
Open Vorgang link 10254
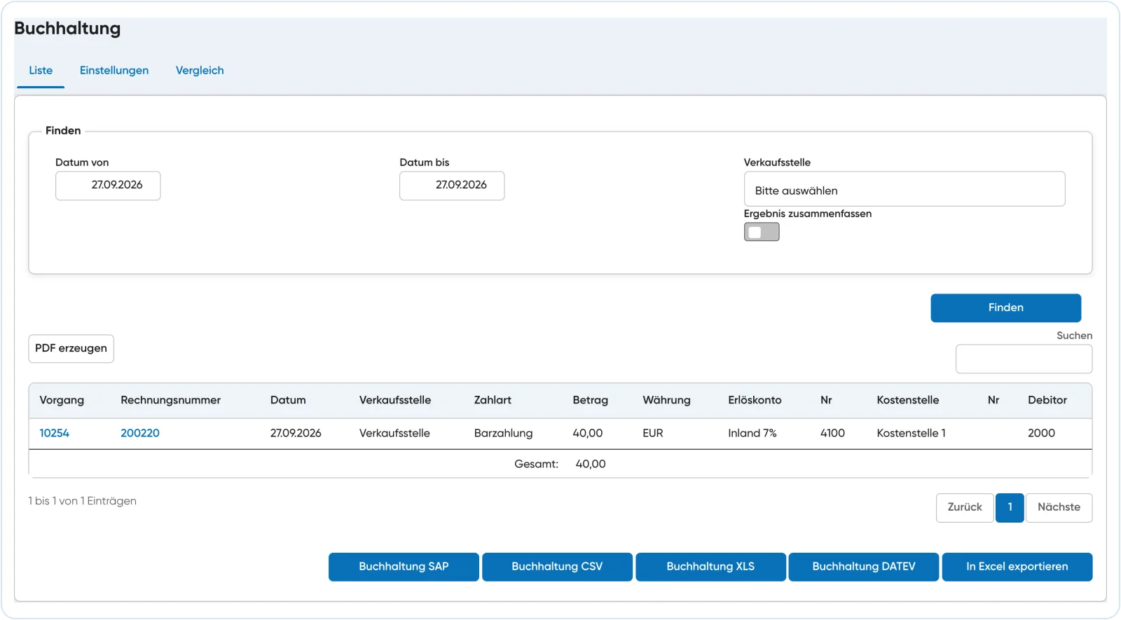click(x=54, y=434)
